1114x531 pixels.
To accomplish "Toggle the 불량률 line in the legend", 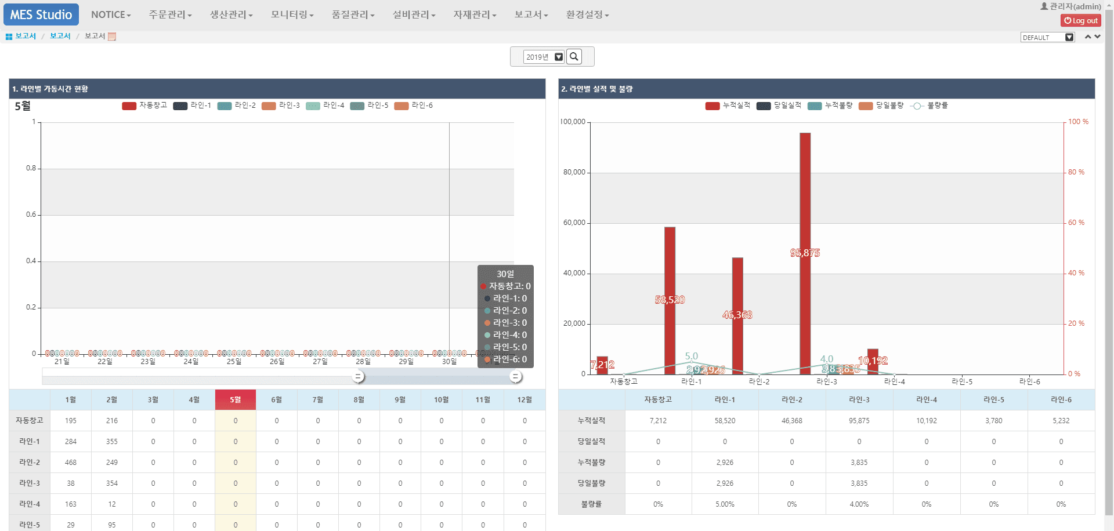I will pos(935,106).
